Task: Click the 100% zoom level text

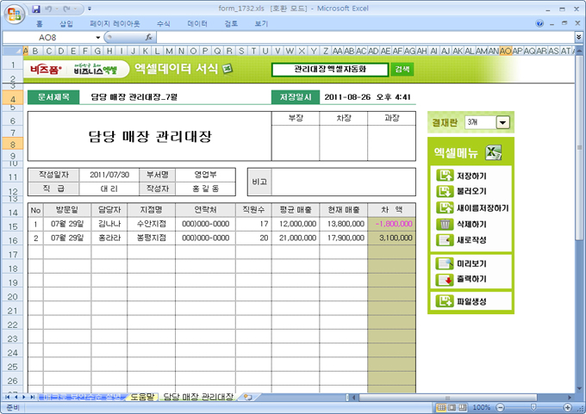Action: point(482,408)
